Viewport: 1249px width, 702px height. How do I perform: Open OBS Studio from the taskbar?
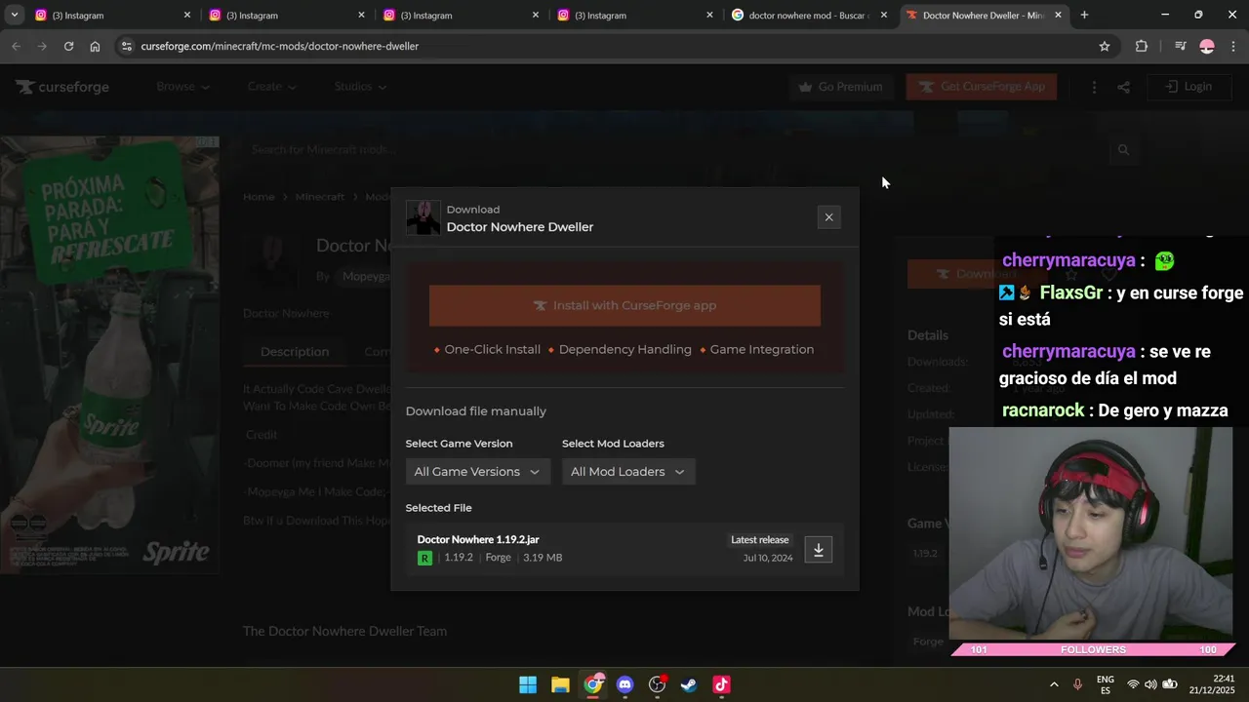click(x=657, y=684)
